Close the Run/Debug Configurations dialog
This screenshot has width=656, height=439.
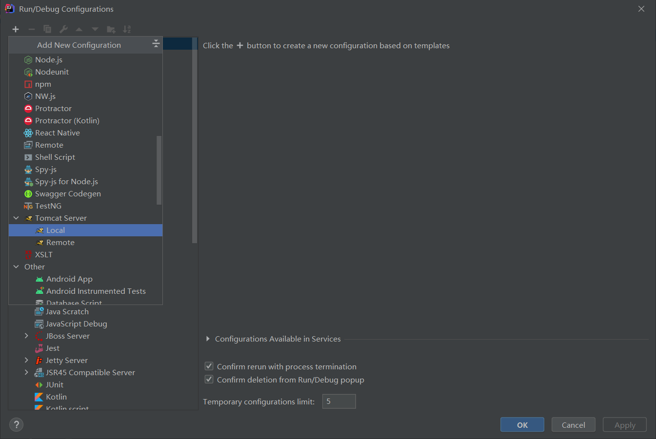click(x=641, y=9)
